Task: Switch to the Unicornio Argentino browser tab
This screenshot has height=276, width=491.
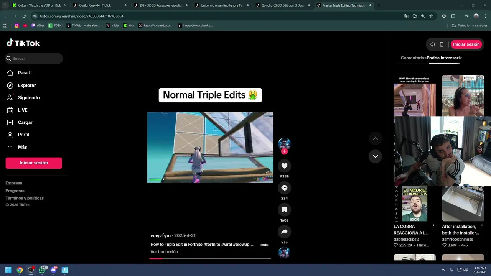Action: (x=222, y=5)
